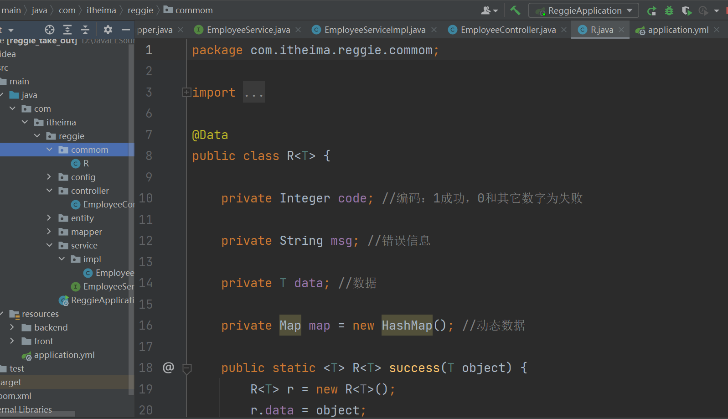The width and height of the screenshot is (728, 419).
Task: Select the resources folder in tree
Action: coord(34,314)
